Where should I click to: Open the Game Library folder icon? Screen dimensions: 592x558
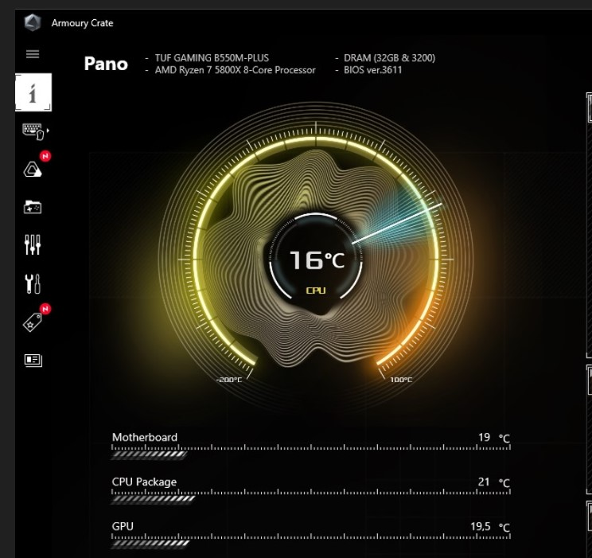(33, 207)
